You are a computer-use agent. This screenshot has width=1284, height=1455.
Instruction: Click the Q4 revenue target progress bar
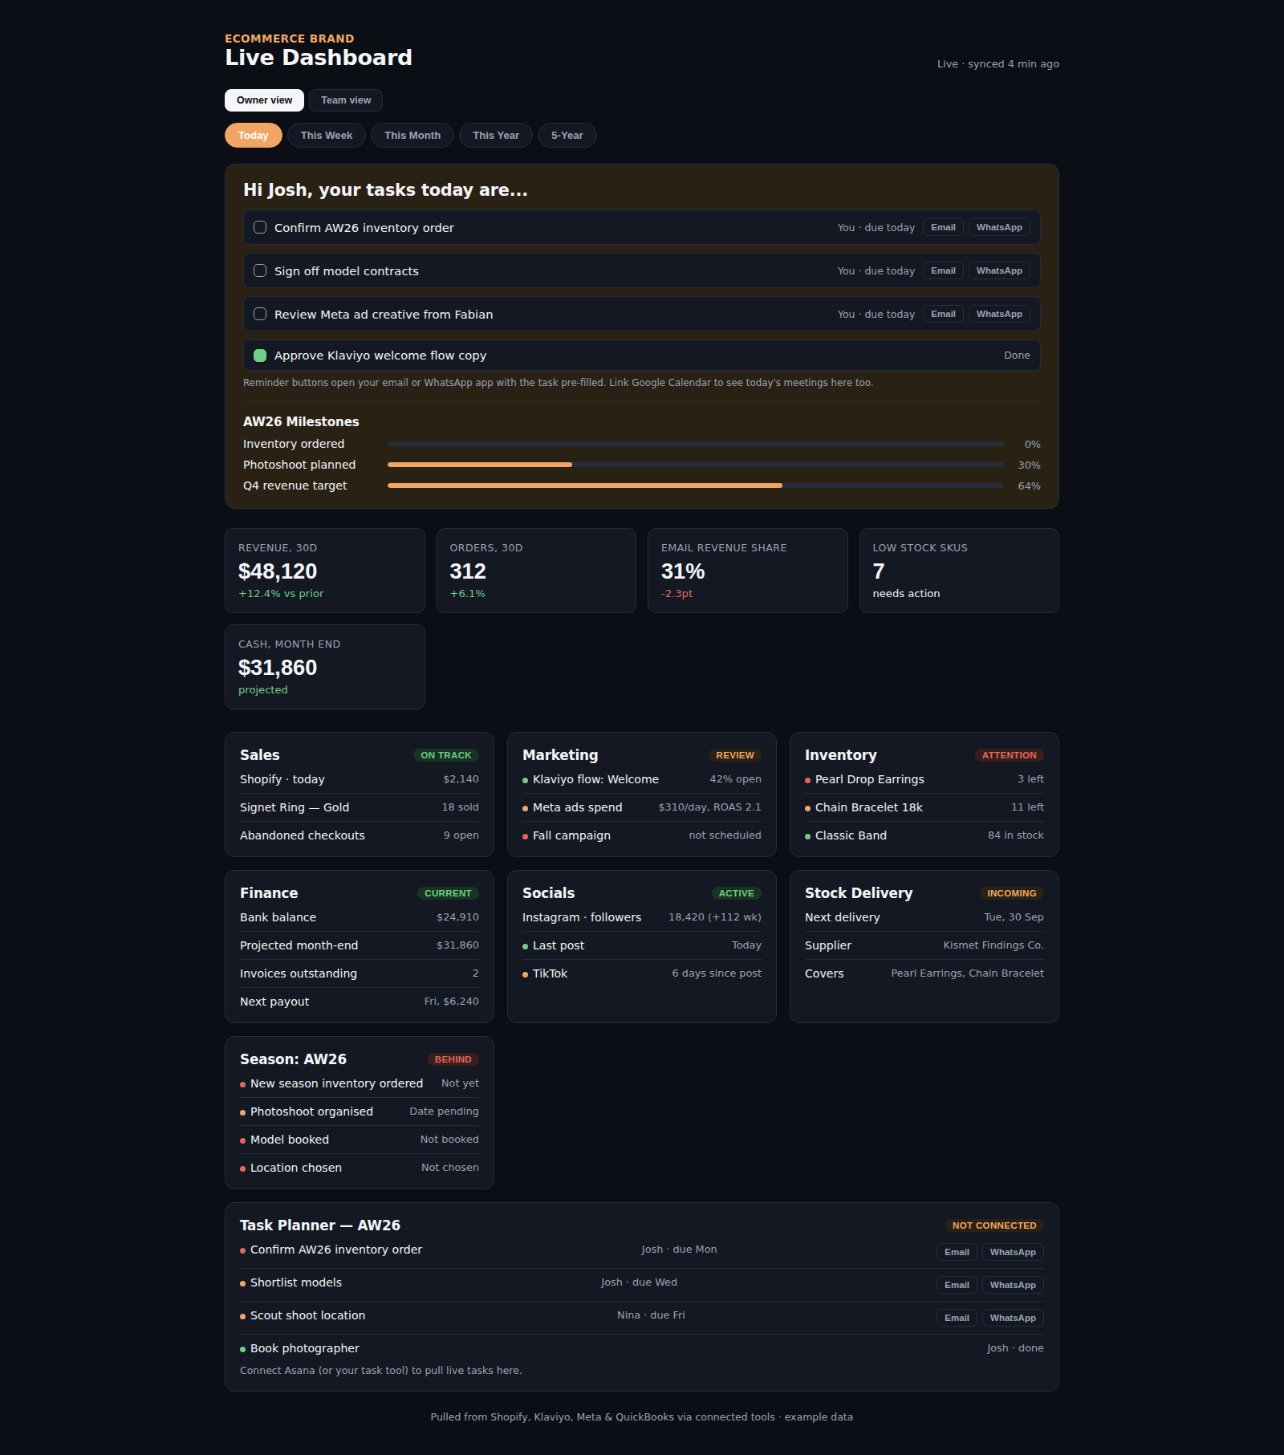695,486
